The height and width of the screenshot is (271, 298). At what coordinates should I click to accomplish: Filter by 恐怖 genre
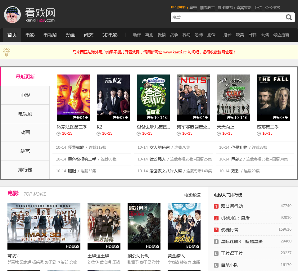199,35
